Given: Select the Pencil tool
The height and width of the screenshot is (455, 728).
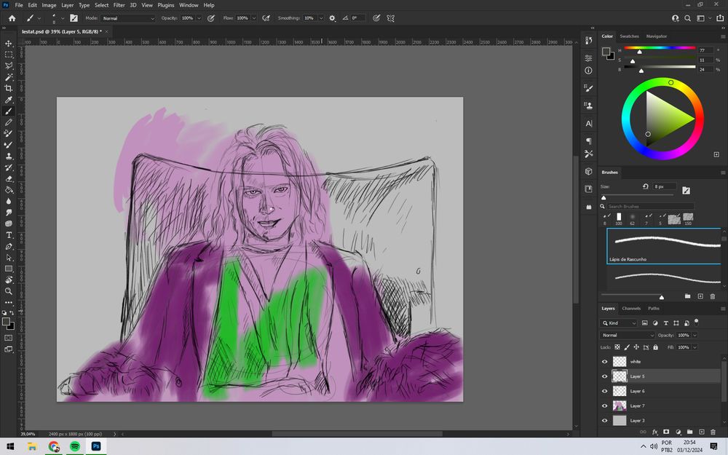Looking at the screenshot, I should pos(8,122).
